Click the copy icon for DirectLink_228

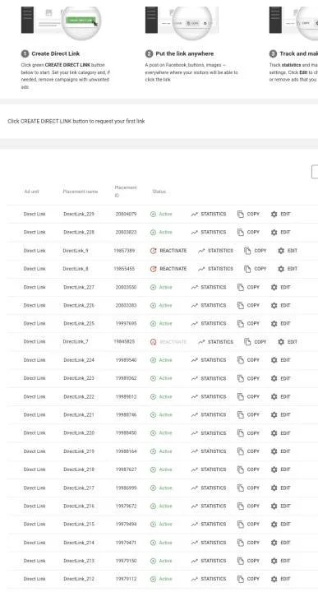(x=240, y=232)
